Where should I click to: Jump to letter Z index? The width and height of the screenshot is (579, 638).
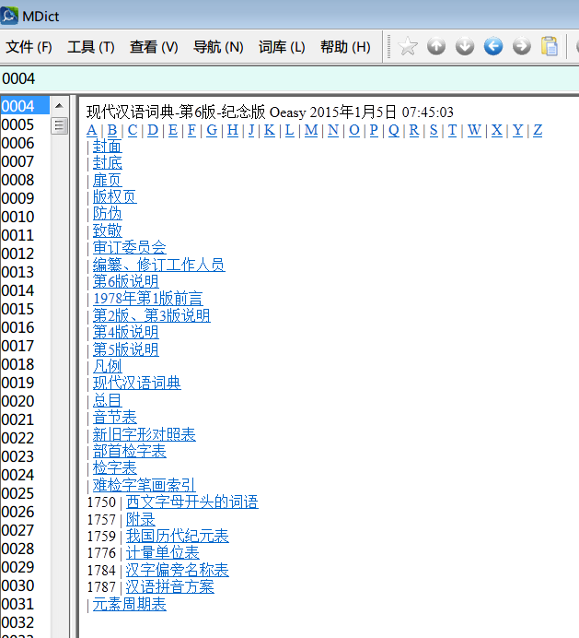[x=538, y=130]
